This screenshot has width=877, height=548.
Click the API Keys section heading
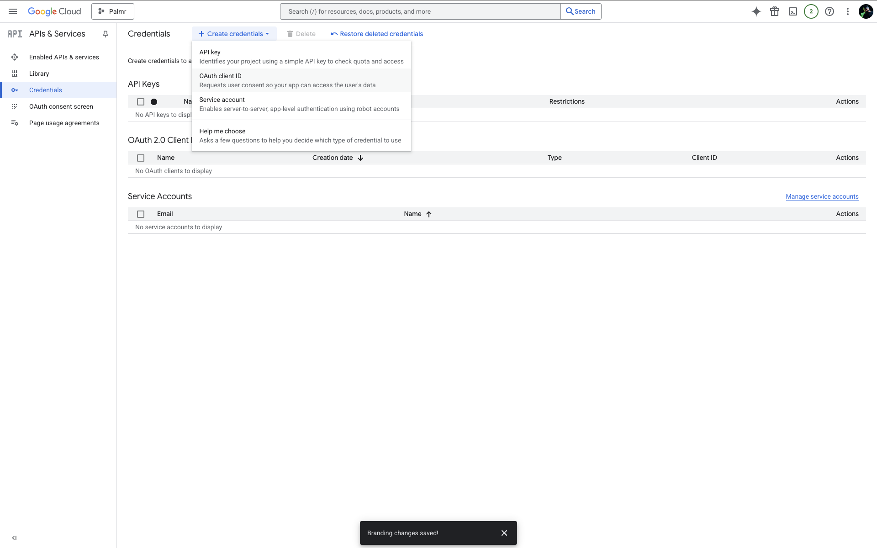pos(144,84)
